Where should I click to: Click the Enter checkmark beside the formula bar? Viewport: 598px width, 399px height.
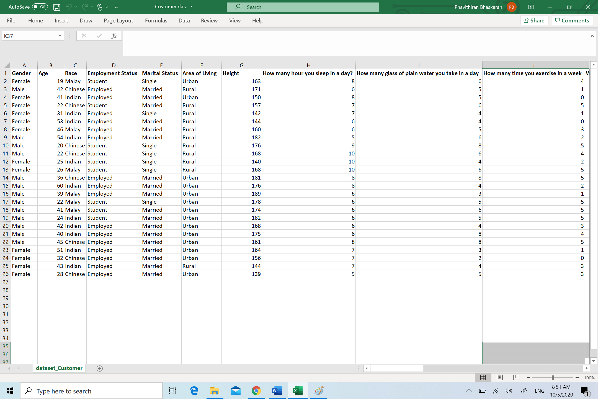[x=99, y=35]
